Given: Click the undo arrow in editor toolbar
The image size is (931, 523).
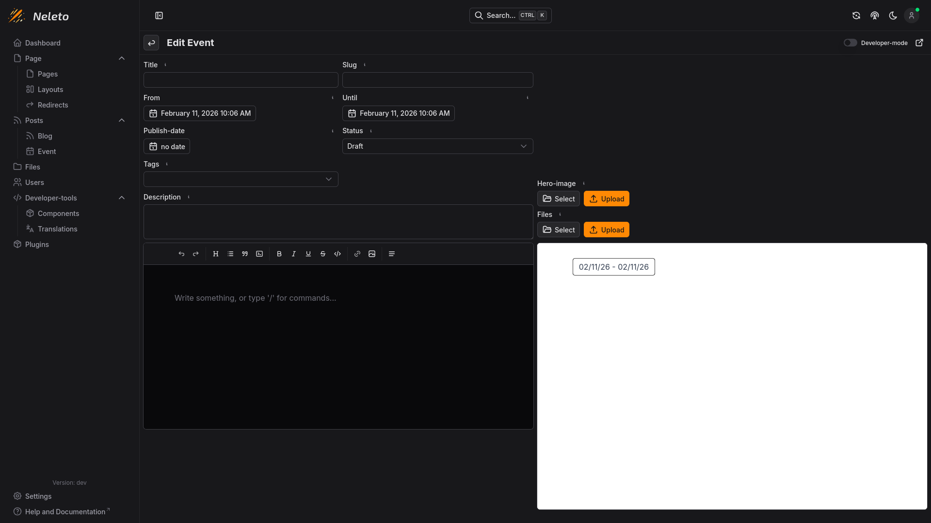Looking at the screenshot, I should 181,254.
